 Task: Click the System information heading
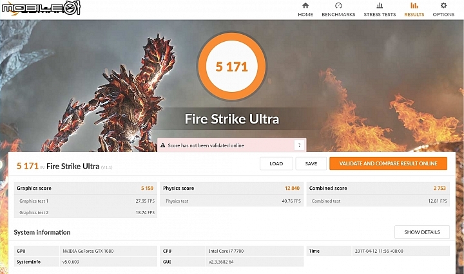42,232
